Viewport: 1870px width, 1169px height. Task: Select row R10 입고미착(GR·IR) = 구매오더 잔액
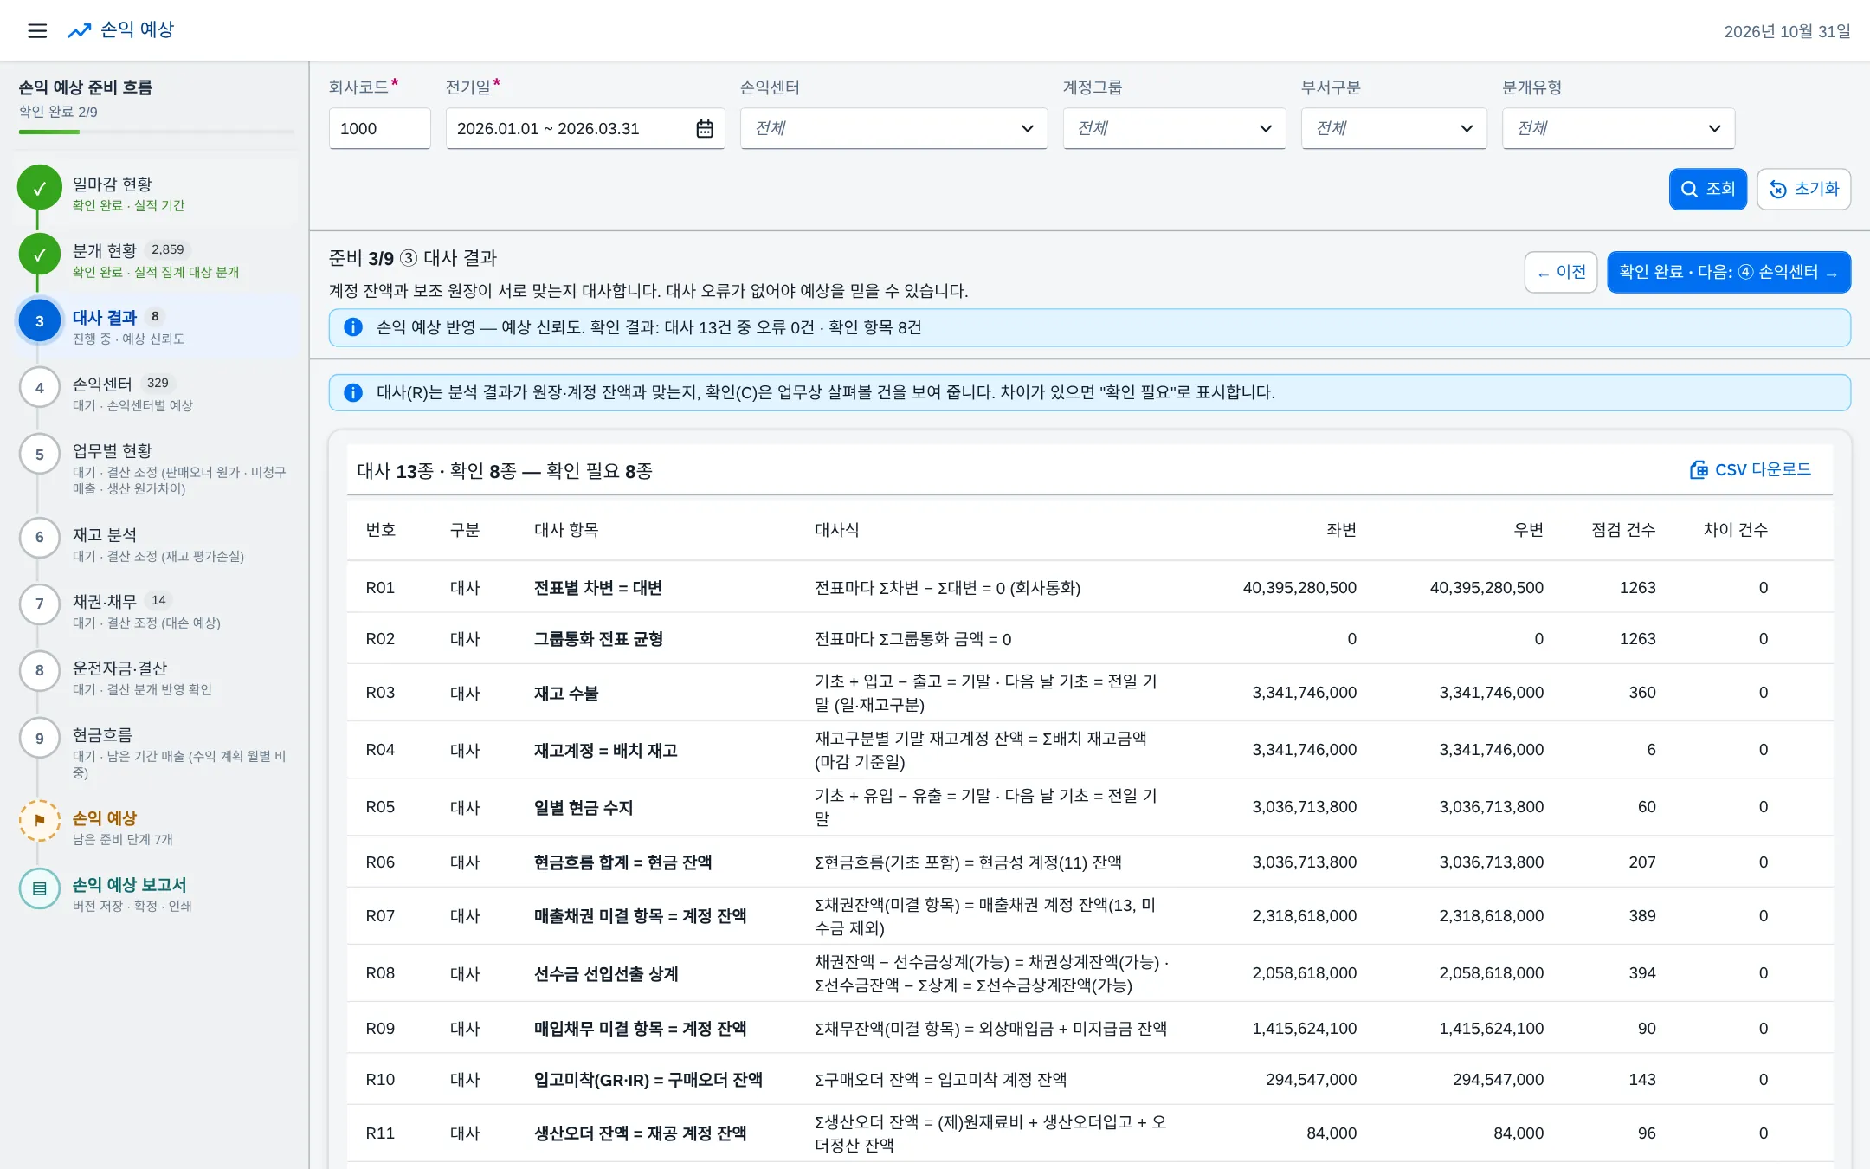[1090, 1080]
